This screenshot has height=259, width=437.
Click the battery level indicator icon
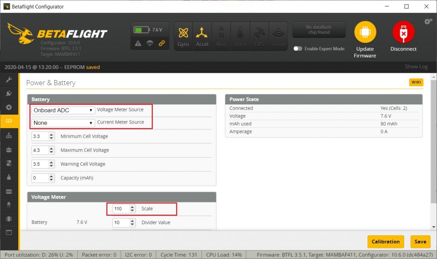tap(142, 30)
